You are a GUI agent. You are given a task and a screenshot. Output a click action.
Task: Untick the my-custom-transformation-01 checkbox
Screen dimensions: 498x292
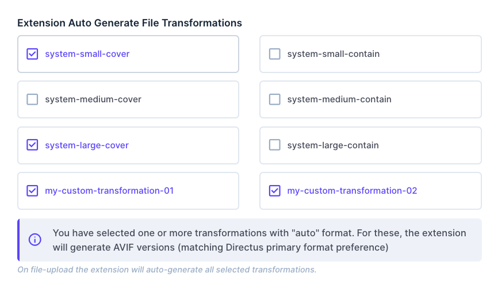[x=33, y=190]
